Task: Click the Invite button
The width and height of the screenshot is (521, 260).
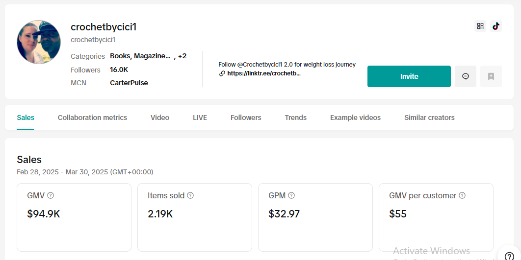Action: point(409,76)
